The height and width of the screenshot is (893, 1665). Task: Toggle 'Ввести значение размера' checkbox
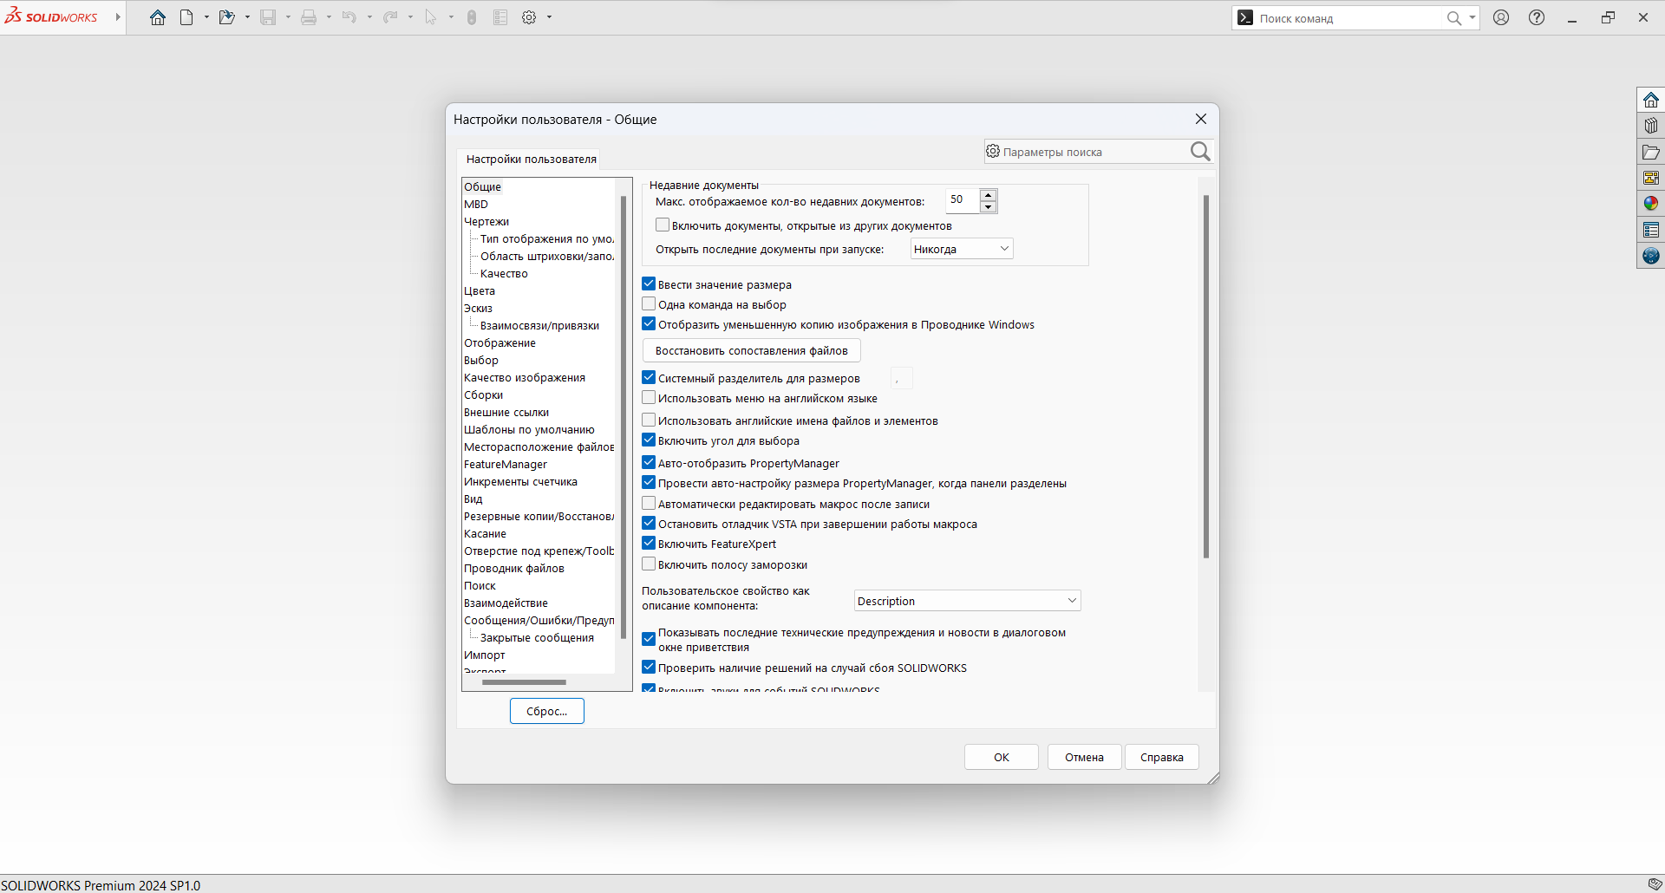coord(649,284)
